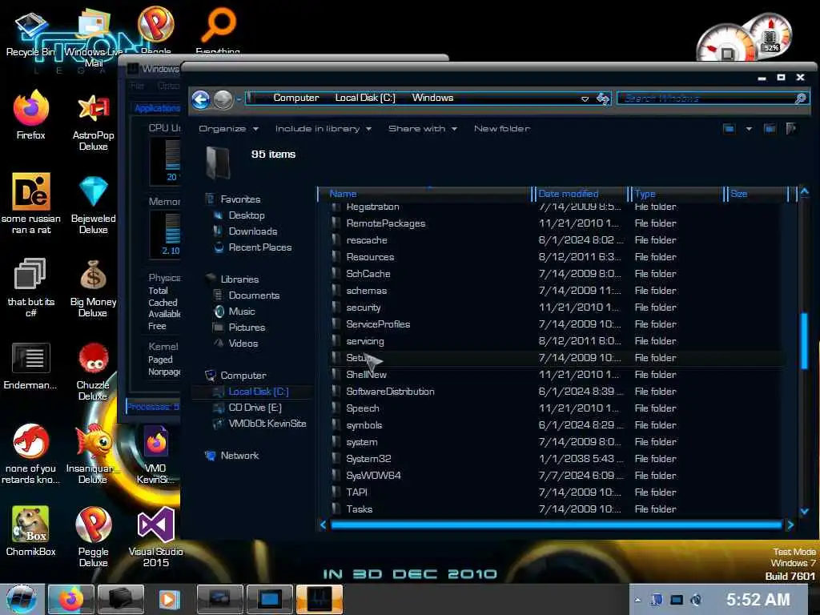Select Network in navigation pane
The height and width of the screenshot is (615, 820).
239,456
